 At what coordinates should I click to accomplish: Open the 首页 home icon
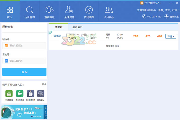[x=10, y=10]
